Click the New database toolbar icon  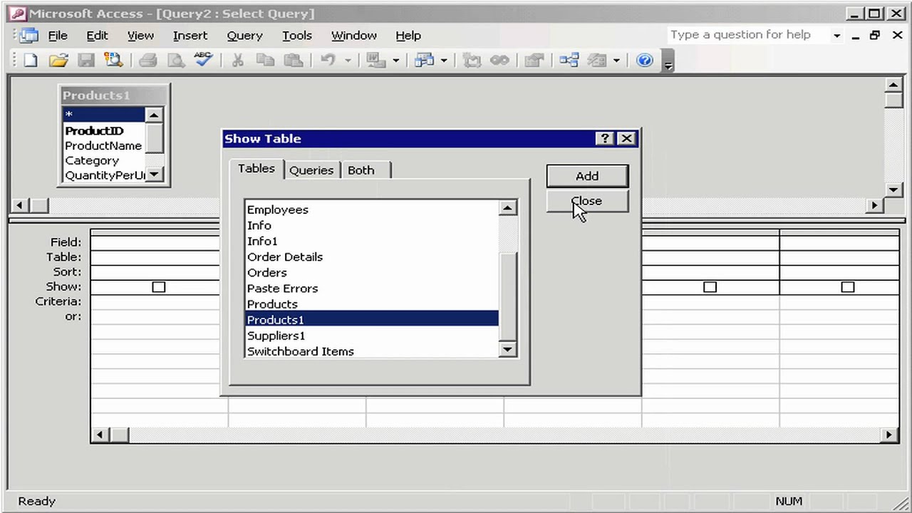(31, 61)
